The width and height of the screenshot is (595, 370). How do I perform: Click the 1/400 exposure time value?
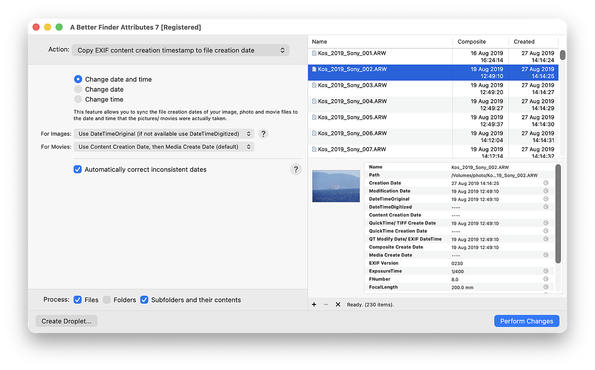(x=457, y=272)
